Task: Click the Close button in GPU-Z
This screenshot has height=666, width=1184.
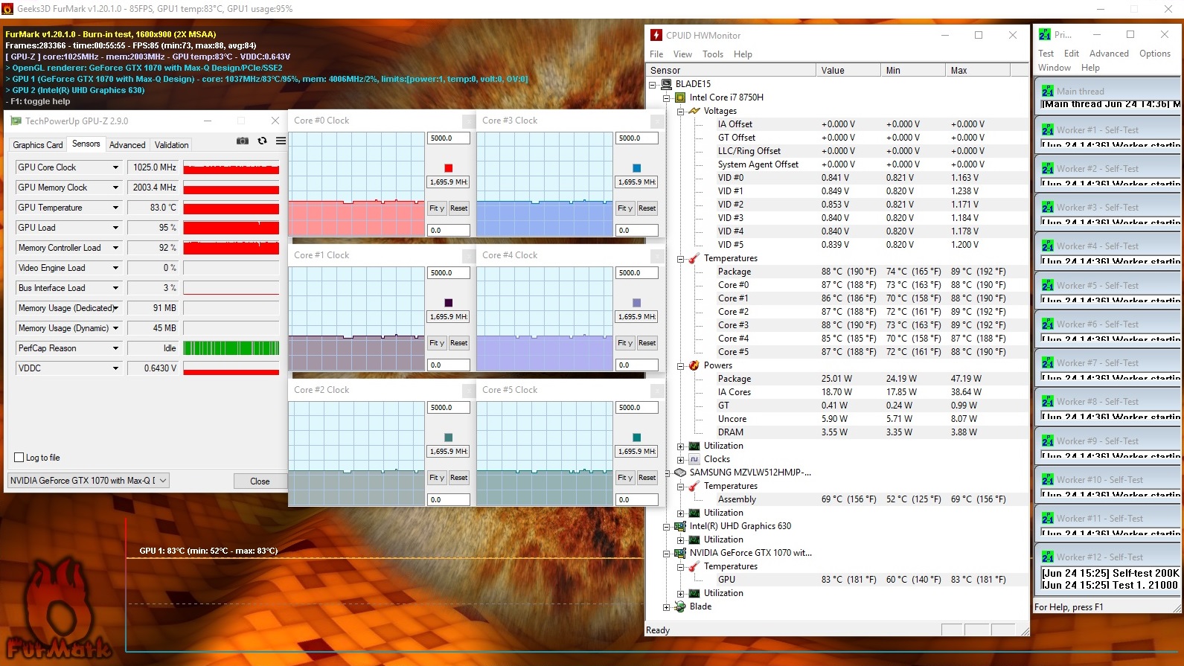Action: pyautogui.click(x=260, y=481)
